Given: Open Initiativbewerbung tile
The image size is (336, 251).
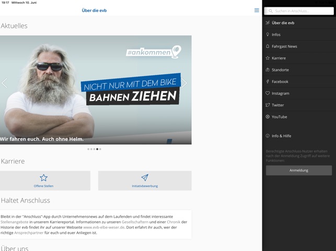Looking at the screenshot, I should pyautogui.click(x=145, y=181).
